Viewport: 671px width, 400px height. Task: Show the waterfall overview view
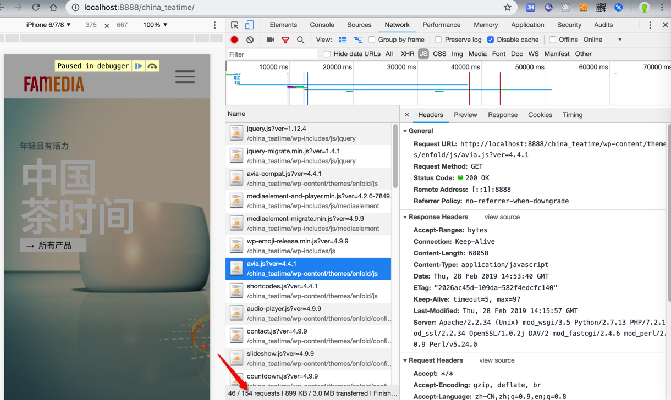358,40
